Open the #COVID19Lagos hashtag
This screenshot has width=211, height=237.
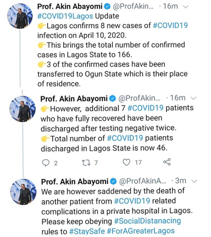(65, 16)
